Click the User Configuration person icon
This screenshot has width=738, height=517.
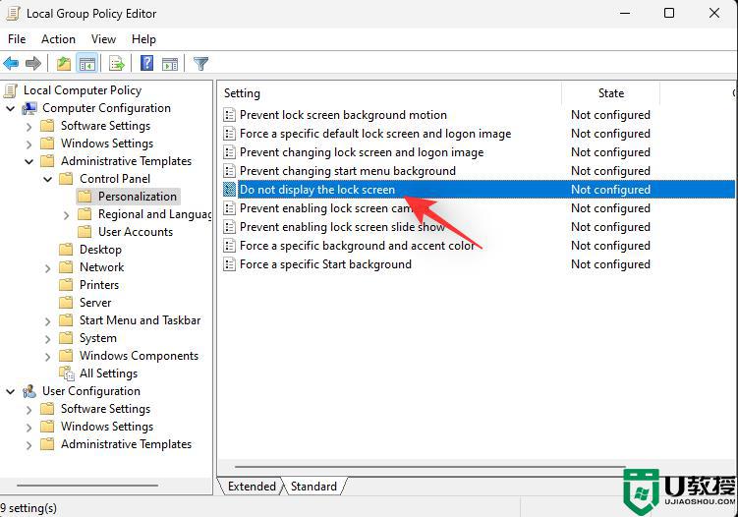point(29,391)
